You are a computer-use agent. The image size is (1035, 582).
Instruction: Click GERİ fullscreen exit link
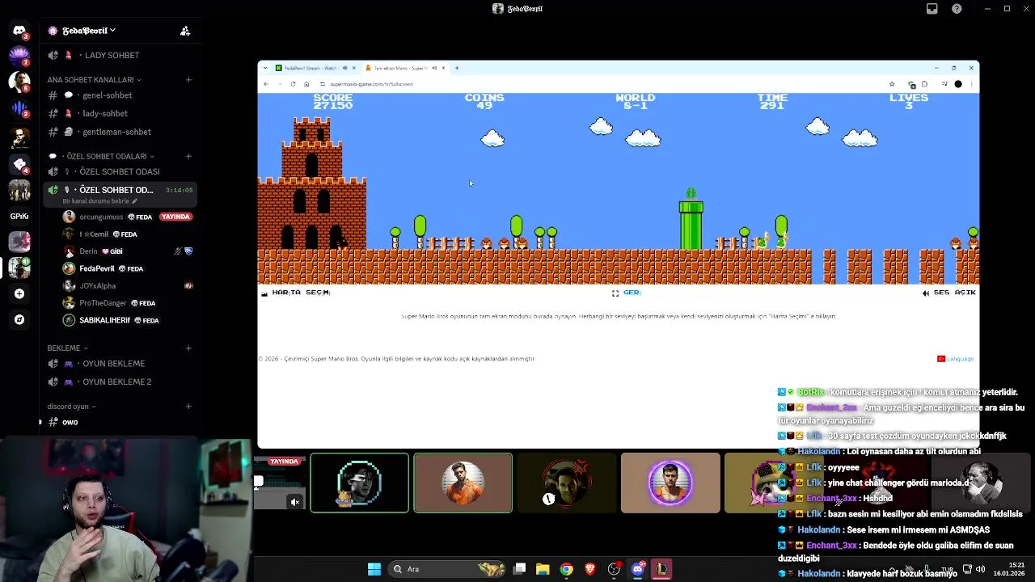coord(626,293)
